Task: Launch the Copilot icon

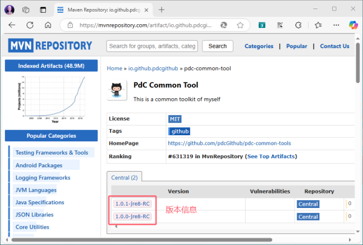Action: (353, 25)
